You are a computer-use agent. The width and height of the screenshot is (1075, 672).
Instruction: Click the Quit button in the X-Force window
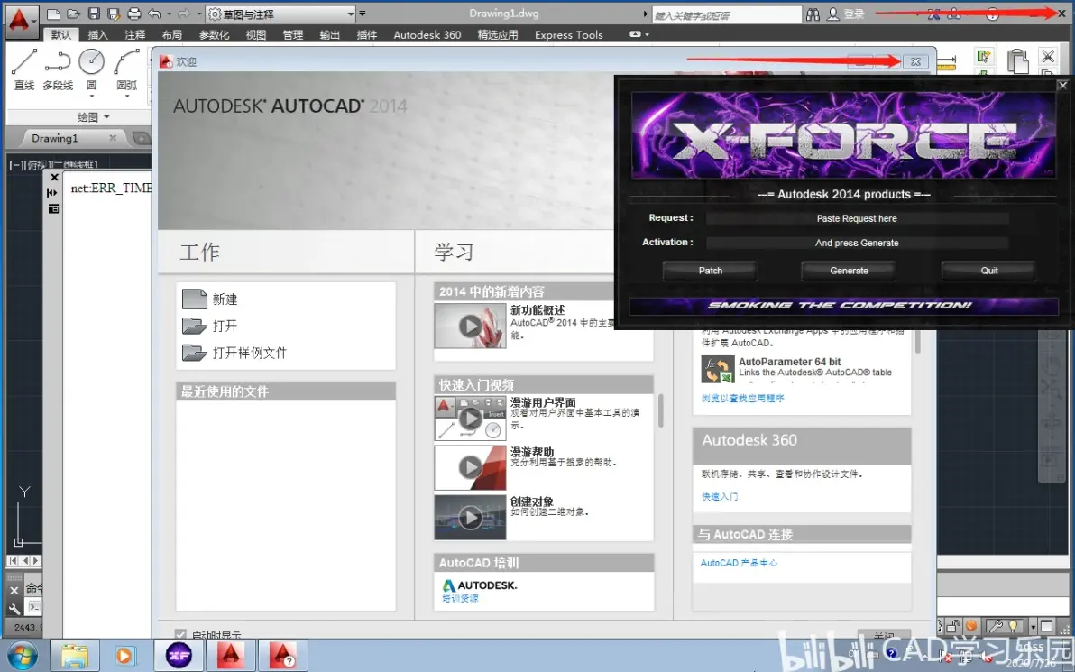[988, 271]
